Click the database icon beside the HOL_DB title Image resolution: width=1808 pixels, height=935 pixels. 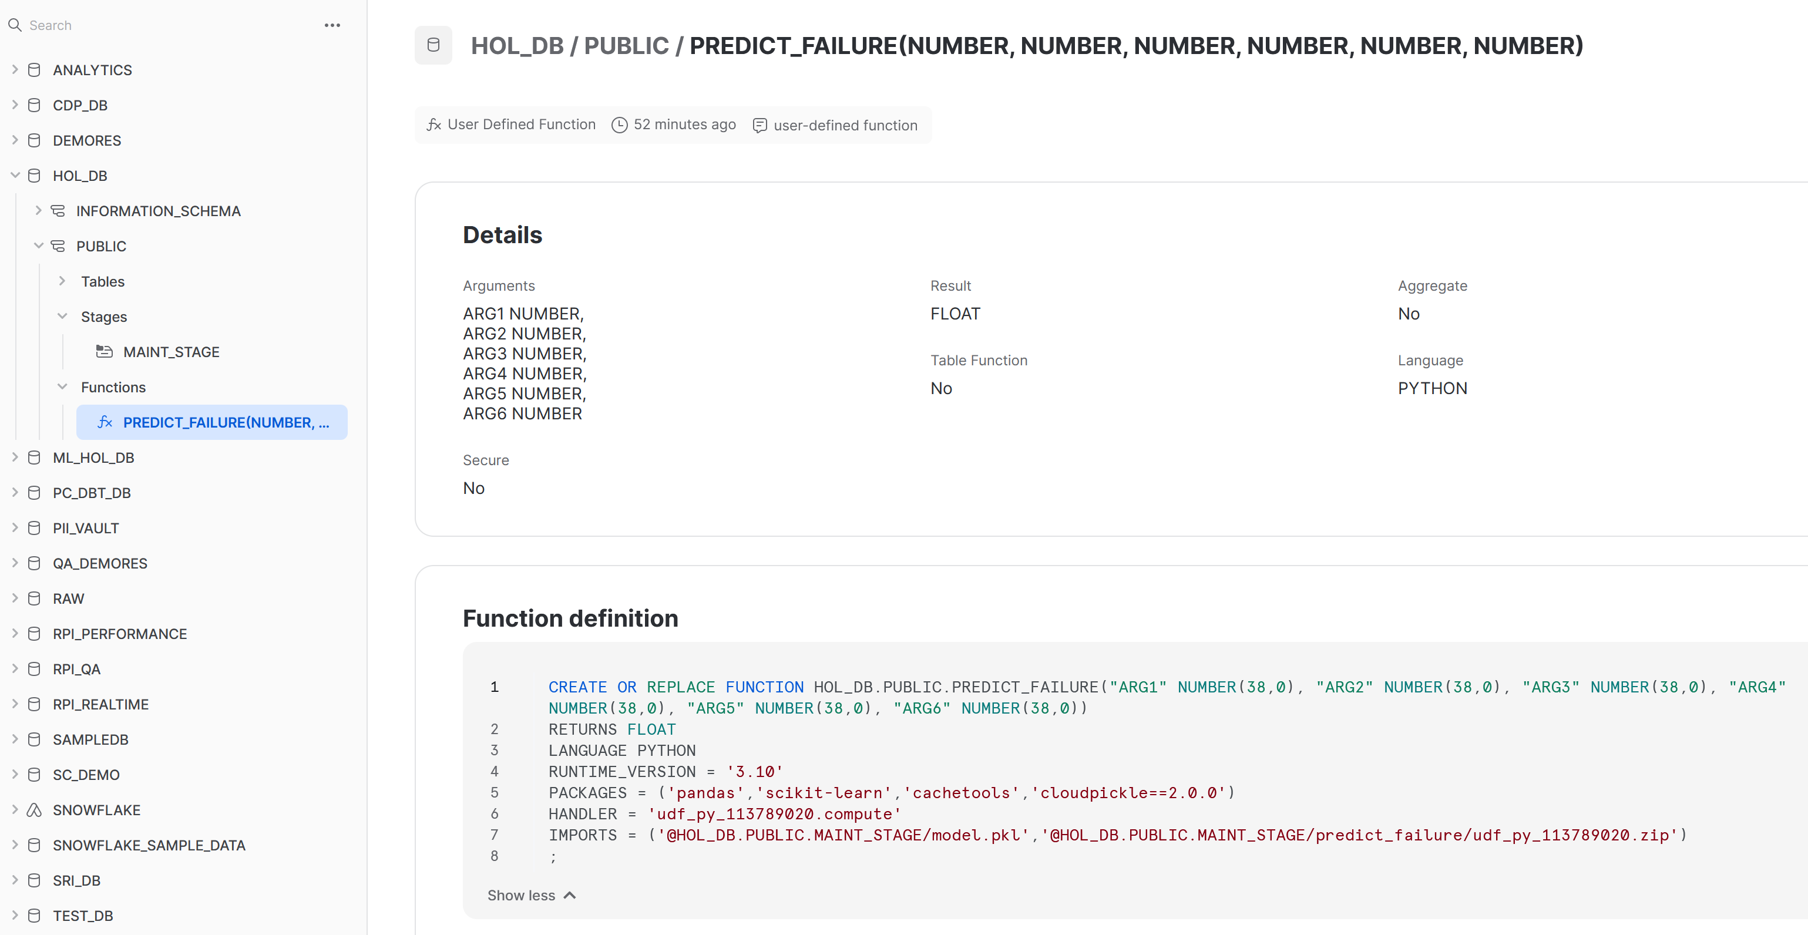(433, 45)
